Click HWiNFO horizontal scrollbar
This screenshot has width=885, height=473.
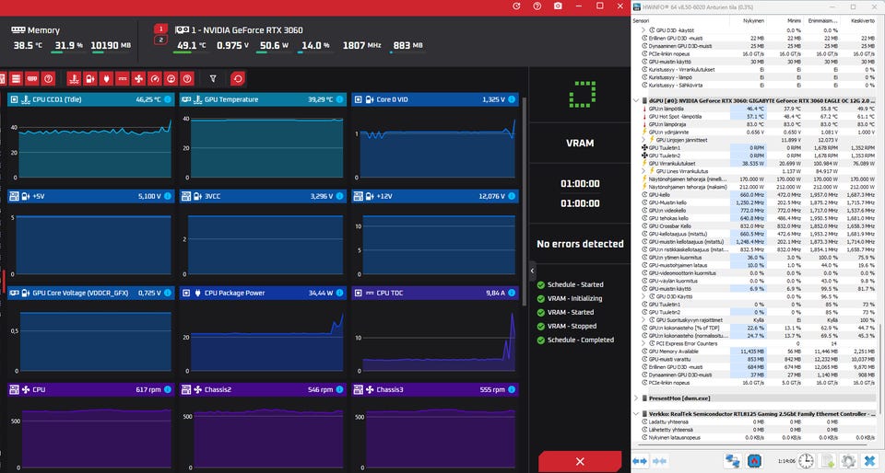pyautogui.click(x=754, y=446)
